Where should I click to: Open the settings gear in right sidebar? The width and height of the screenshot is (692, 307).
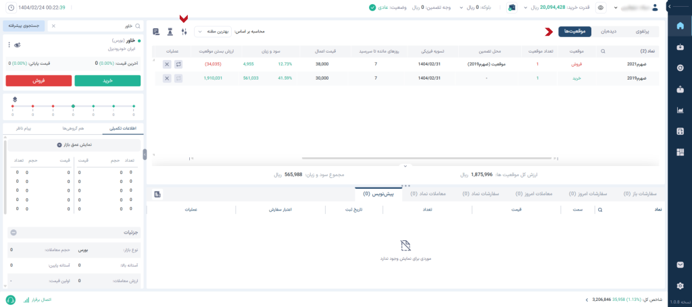(680, 286)
